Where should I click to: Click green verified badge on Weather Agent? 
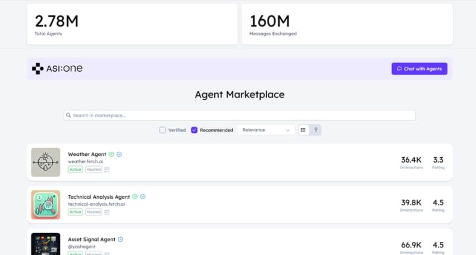111,154
